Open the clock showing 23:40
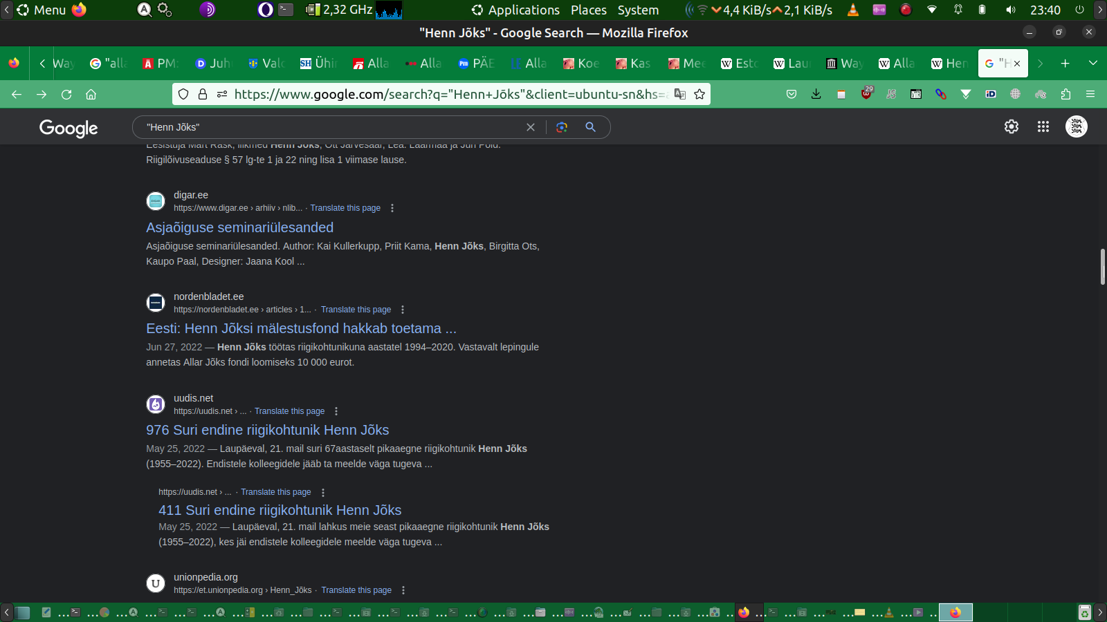Viewport: 1107px width, 622px height. click(x=1045, y=10)
